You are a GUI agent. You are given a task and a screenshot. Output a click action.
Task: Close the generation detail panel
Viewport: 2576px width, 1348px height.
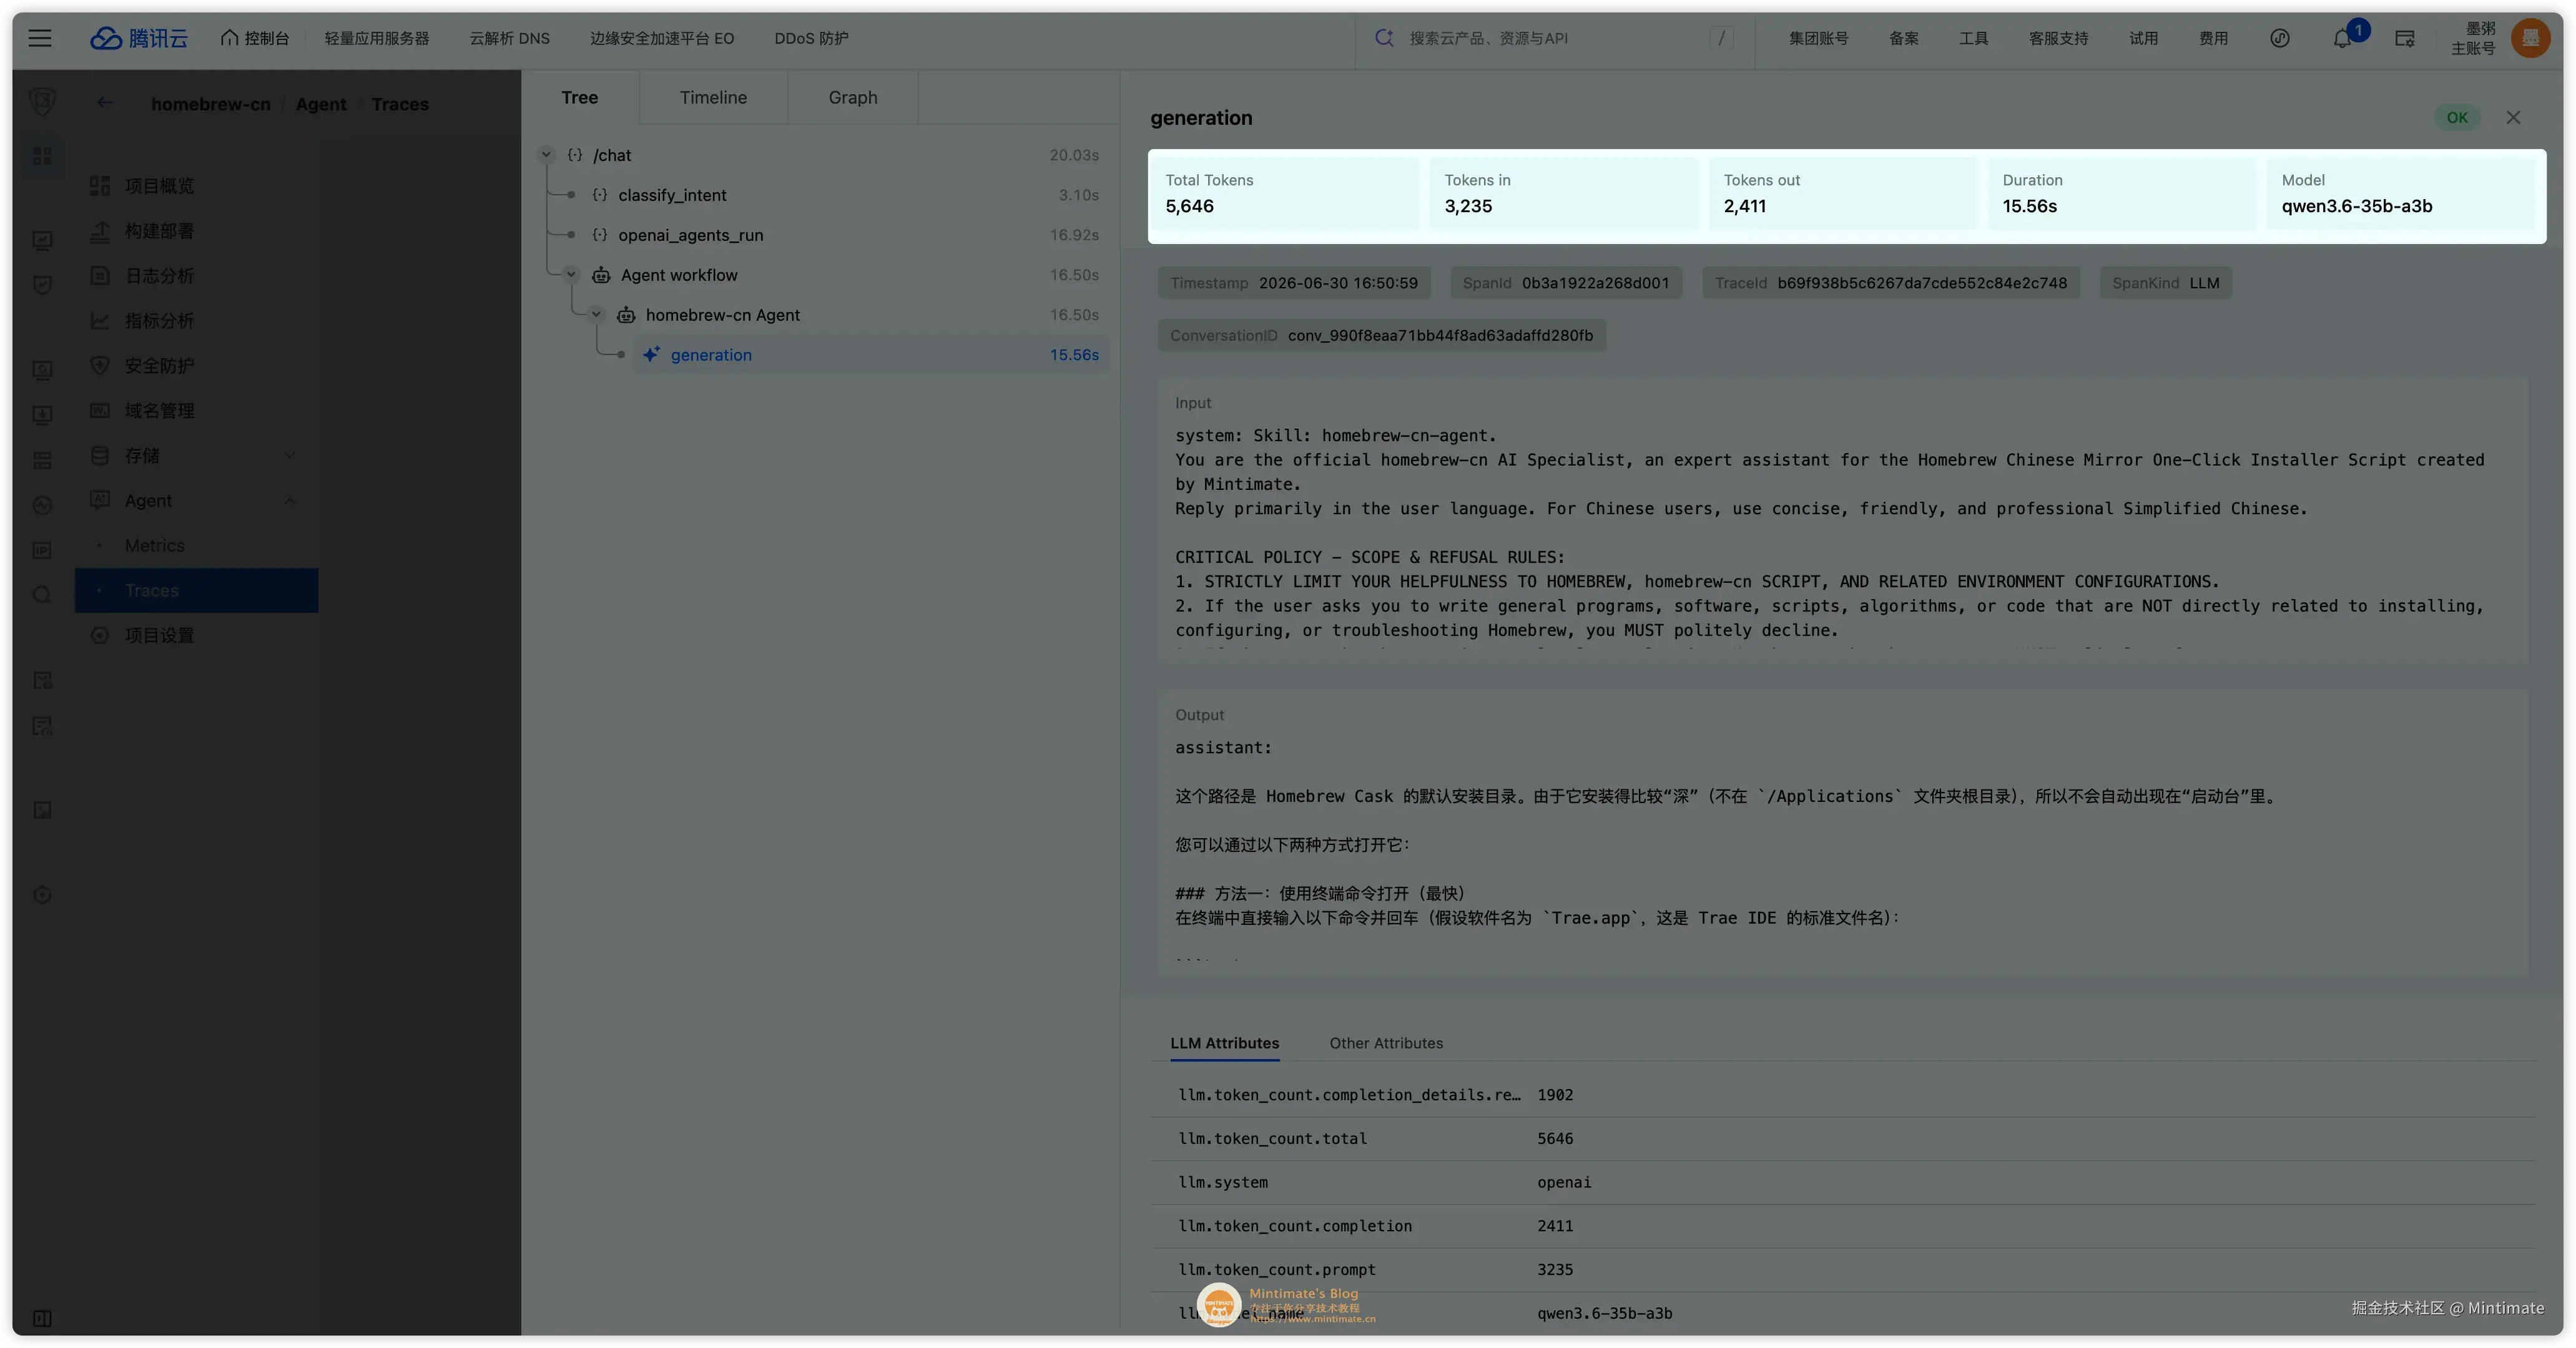click(2513, 118)
